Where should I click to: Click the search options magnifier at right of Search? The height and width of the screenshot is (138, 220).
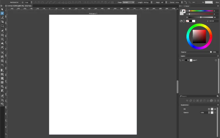218,96
